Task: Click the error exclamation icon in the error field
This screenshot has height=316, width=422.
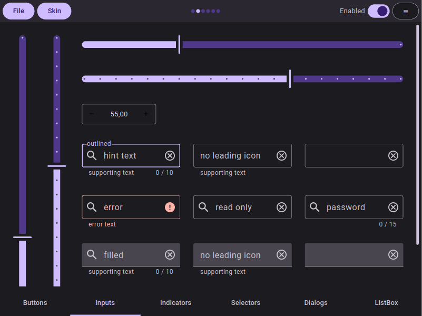Action: [x=170, y=207]
